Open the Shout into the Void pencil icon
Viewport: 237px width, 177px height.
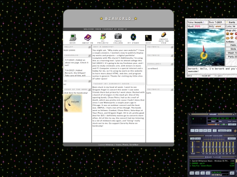coord(164,35)
